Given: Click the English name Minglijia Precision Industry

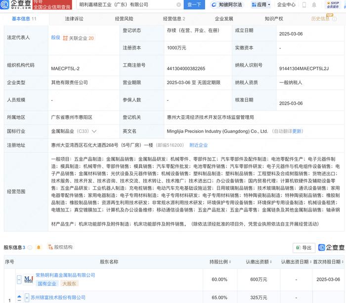Looking at the screenshot, I should tap(217, 131).
